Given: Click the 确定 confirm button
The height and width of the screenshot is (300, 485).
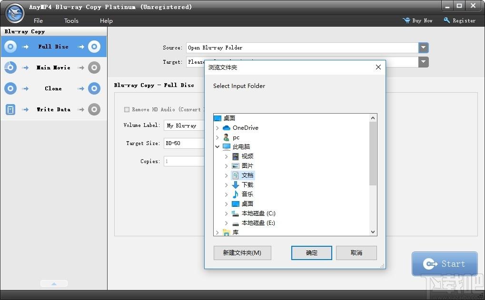Looking at the screenshot, I should coord(311,253).
